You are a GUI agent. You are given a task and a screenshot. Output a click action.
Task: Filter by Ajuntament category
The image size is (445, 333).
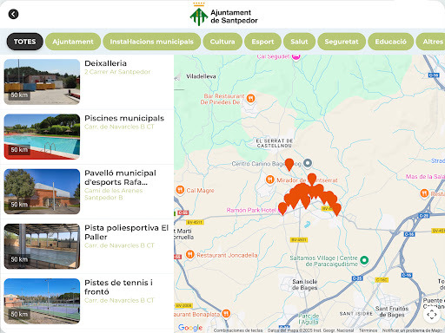(x=73, y=42)
